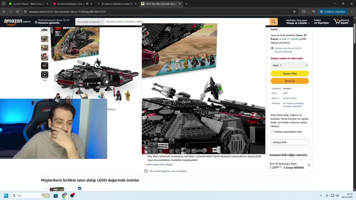Click the Windows taskbar Ara search box
Image resolution: width=356 pixels, height=200 pixels.
point(31,196)
